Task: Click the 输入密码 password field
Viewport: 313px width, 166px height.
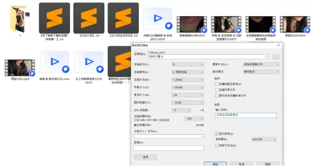Action: (x=246, y=115)
